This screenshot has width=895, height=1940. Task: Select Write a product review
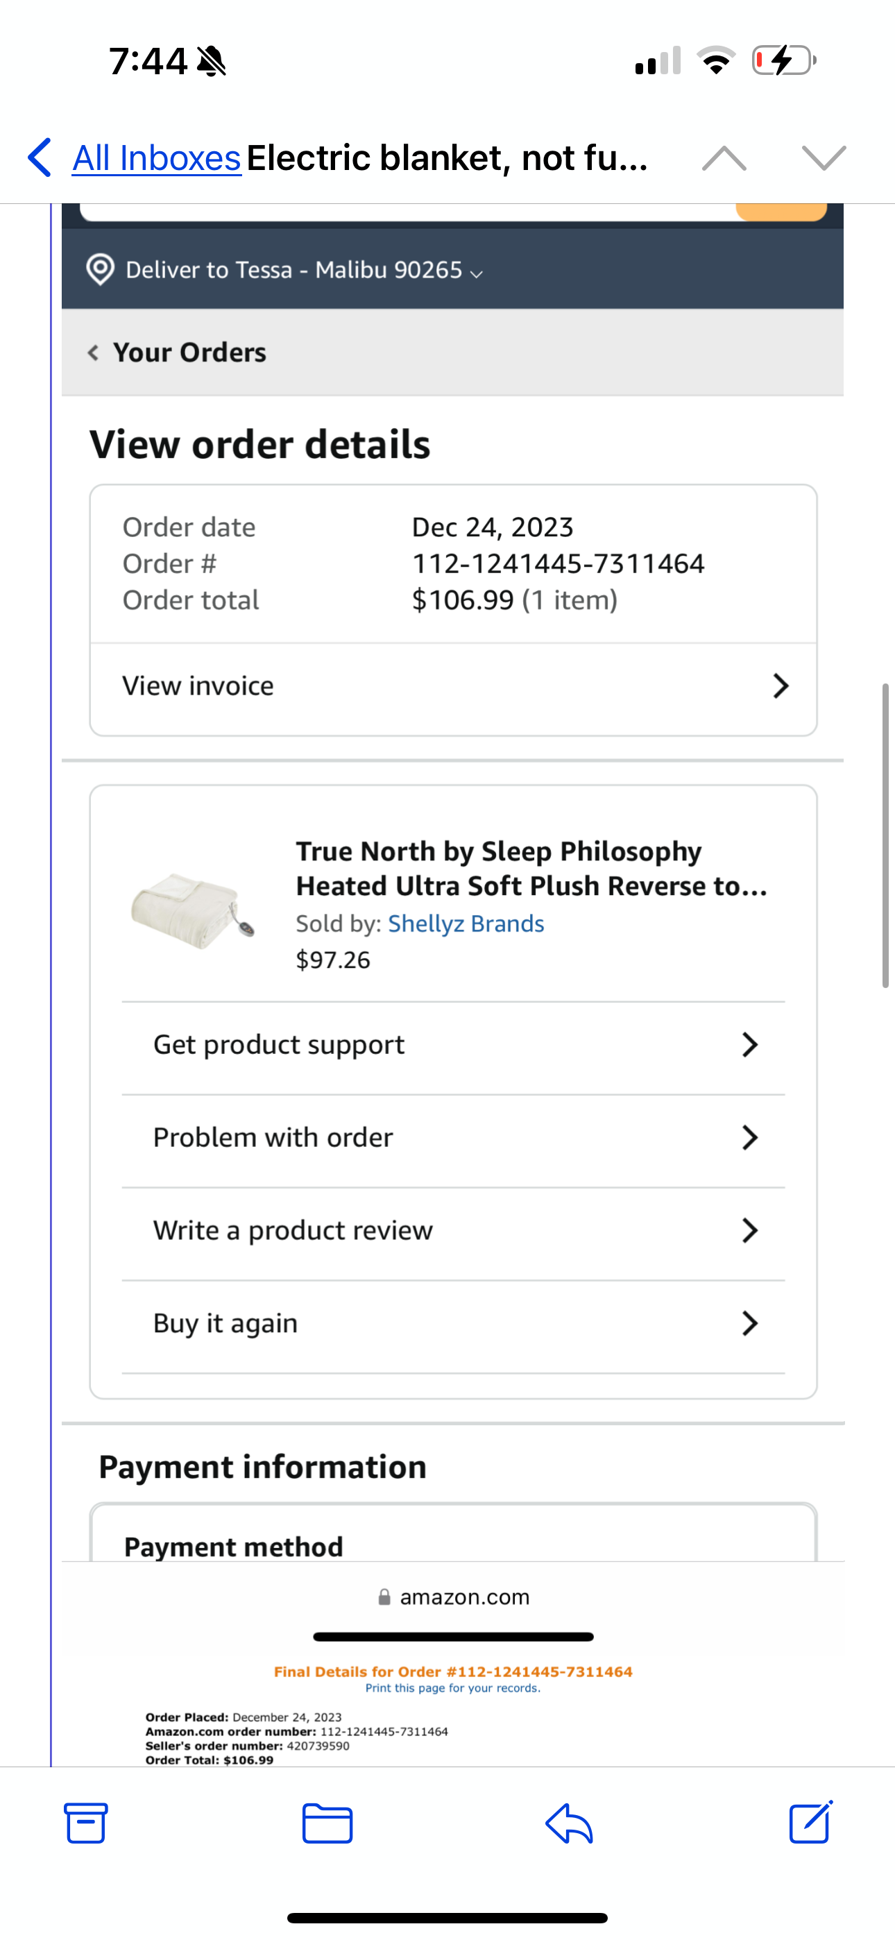click(x=454, y=1231)
